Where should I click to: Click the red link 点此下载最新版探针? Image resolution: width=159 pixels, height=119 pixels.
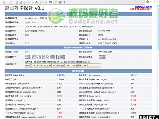tap(141, 9)
